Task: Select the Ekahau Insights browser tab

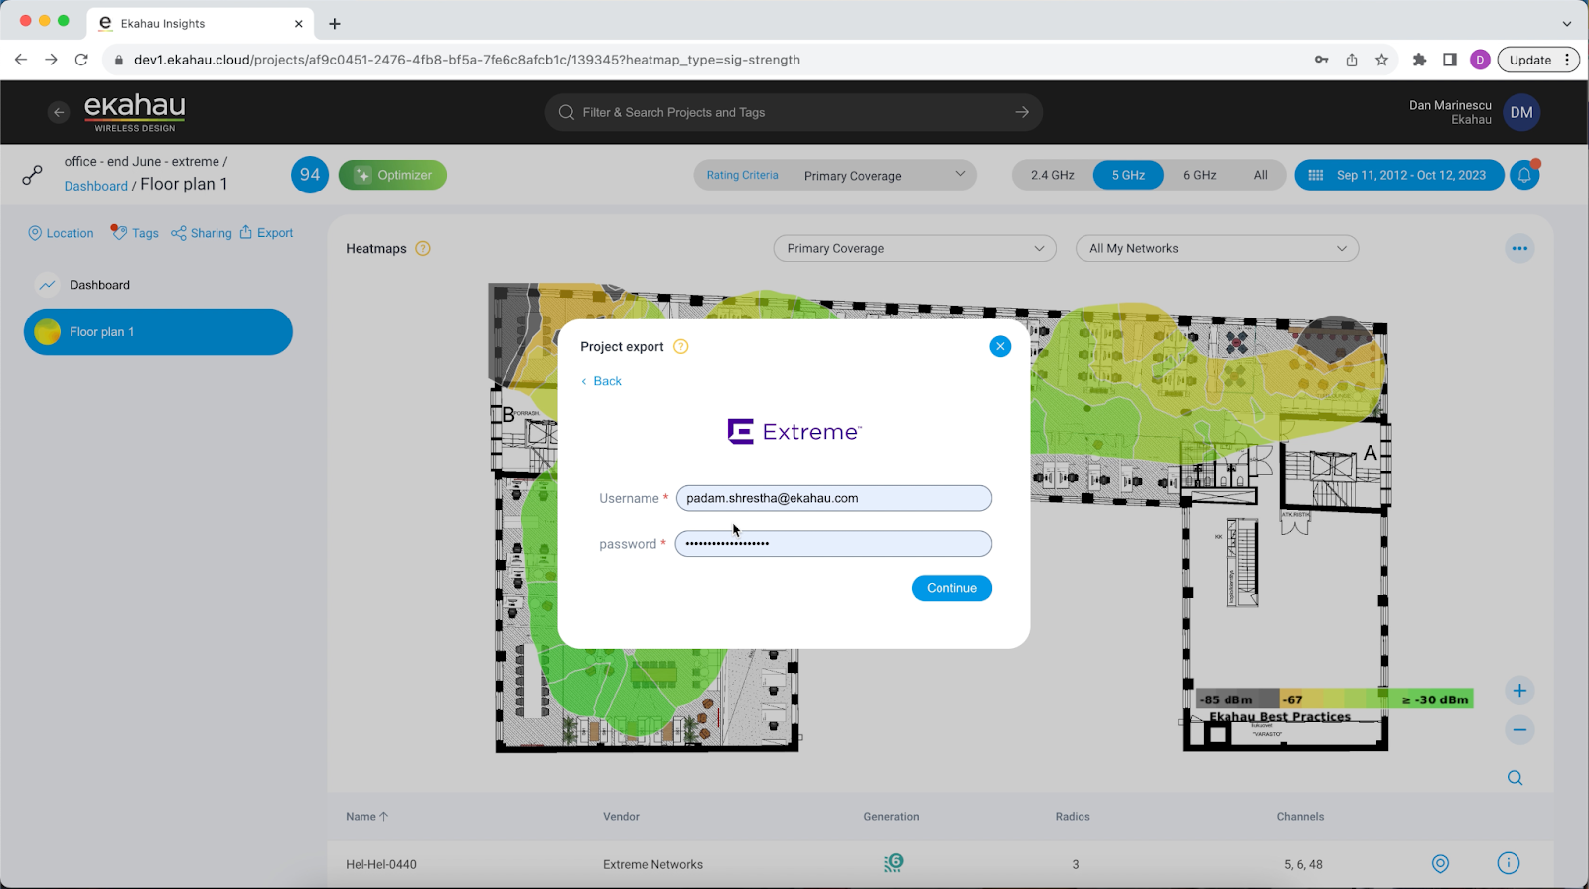Action: point(202,23)
